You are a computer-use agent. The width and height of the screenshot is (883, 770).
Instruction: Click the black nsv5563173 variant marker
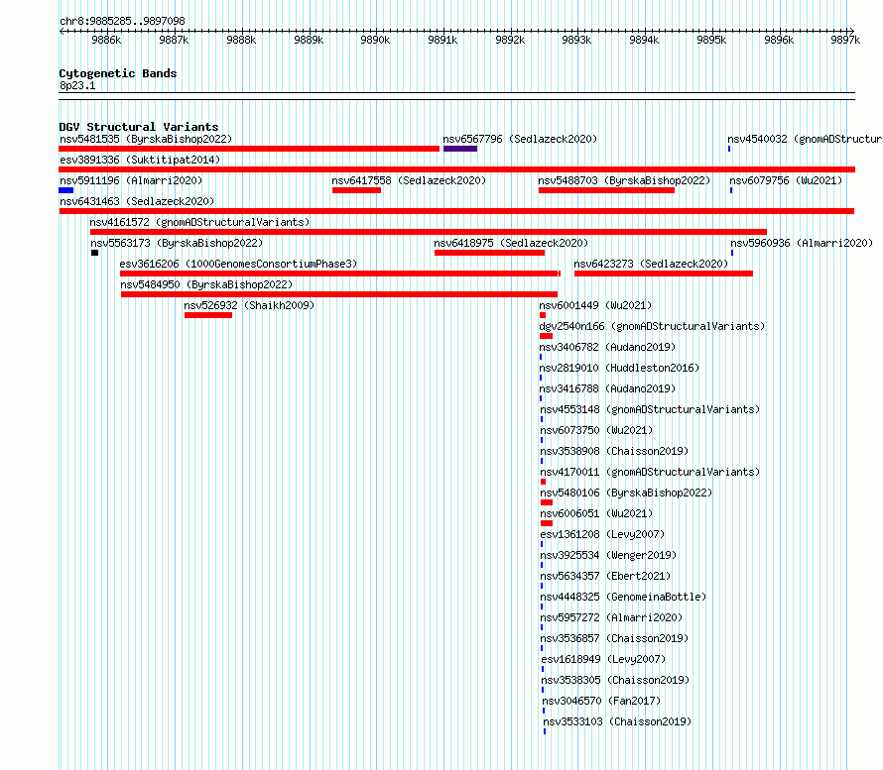94,253
